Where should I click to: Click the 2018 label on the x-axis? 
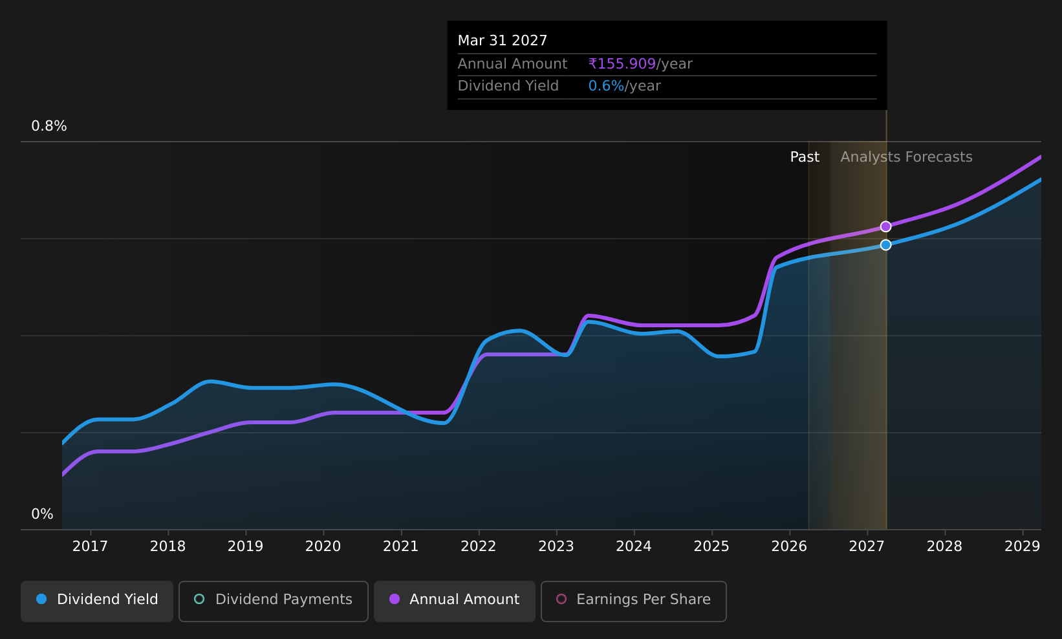[168, 547]
